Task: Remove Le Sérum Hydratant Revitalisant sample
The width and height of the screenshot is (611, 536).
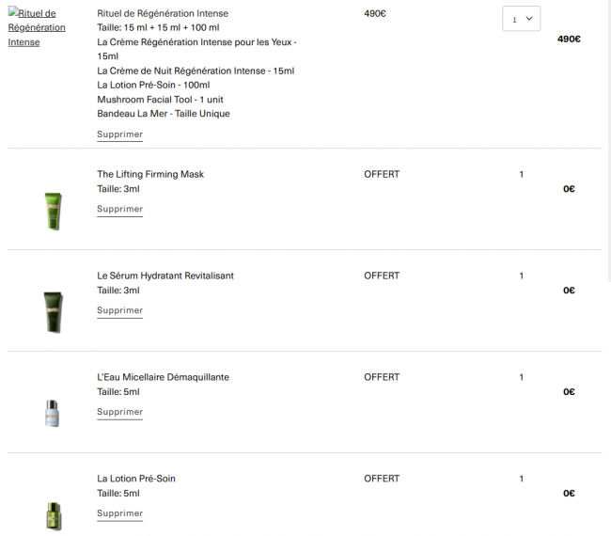Action: click(x=119, y=311)
